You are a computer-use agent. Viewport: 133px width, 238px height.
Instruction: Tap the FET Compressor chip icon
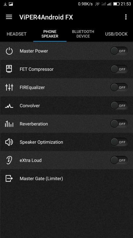coord(9,69)
